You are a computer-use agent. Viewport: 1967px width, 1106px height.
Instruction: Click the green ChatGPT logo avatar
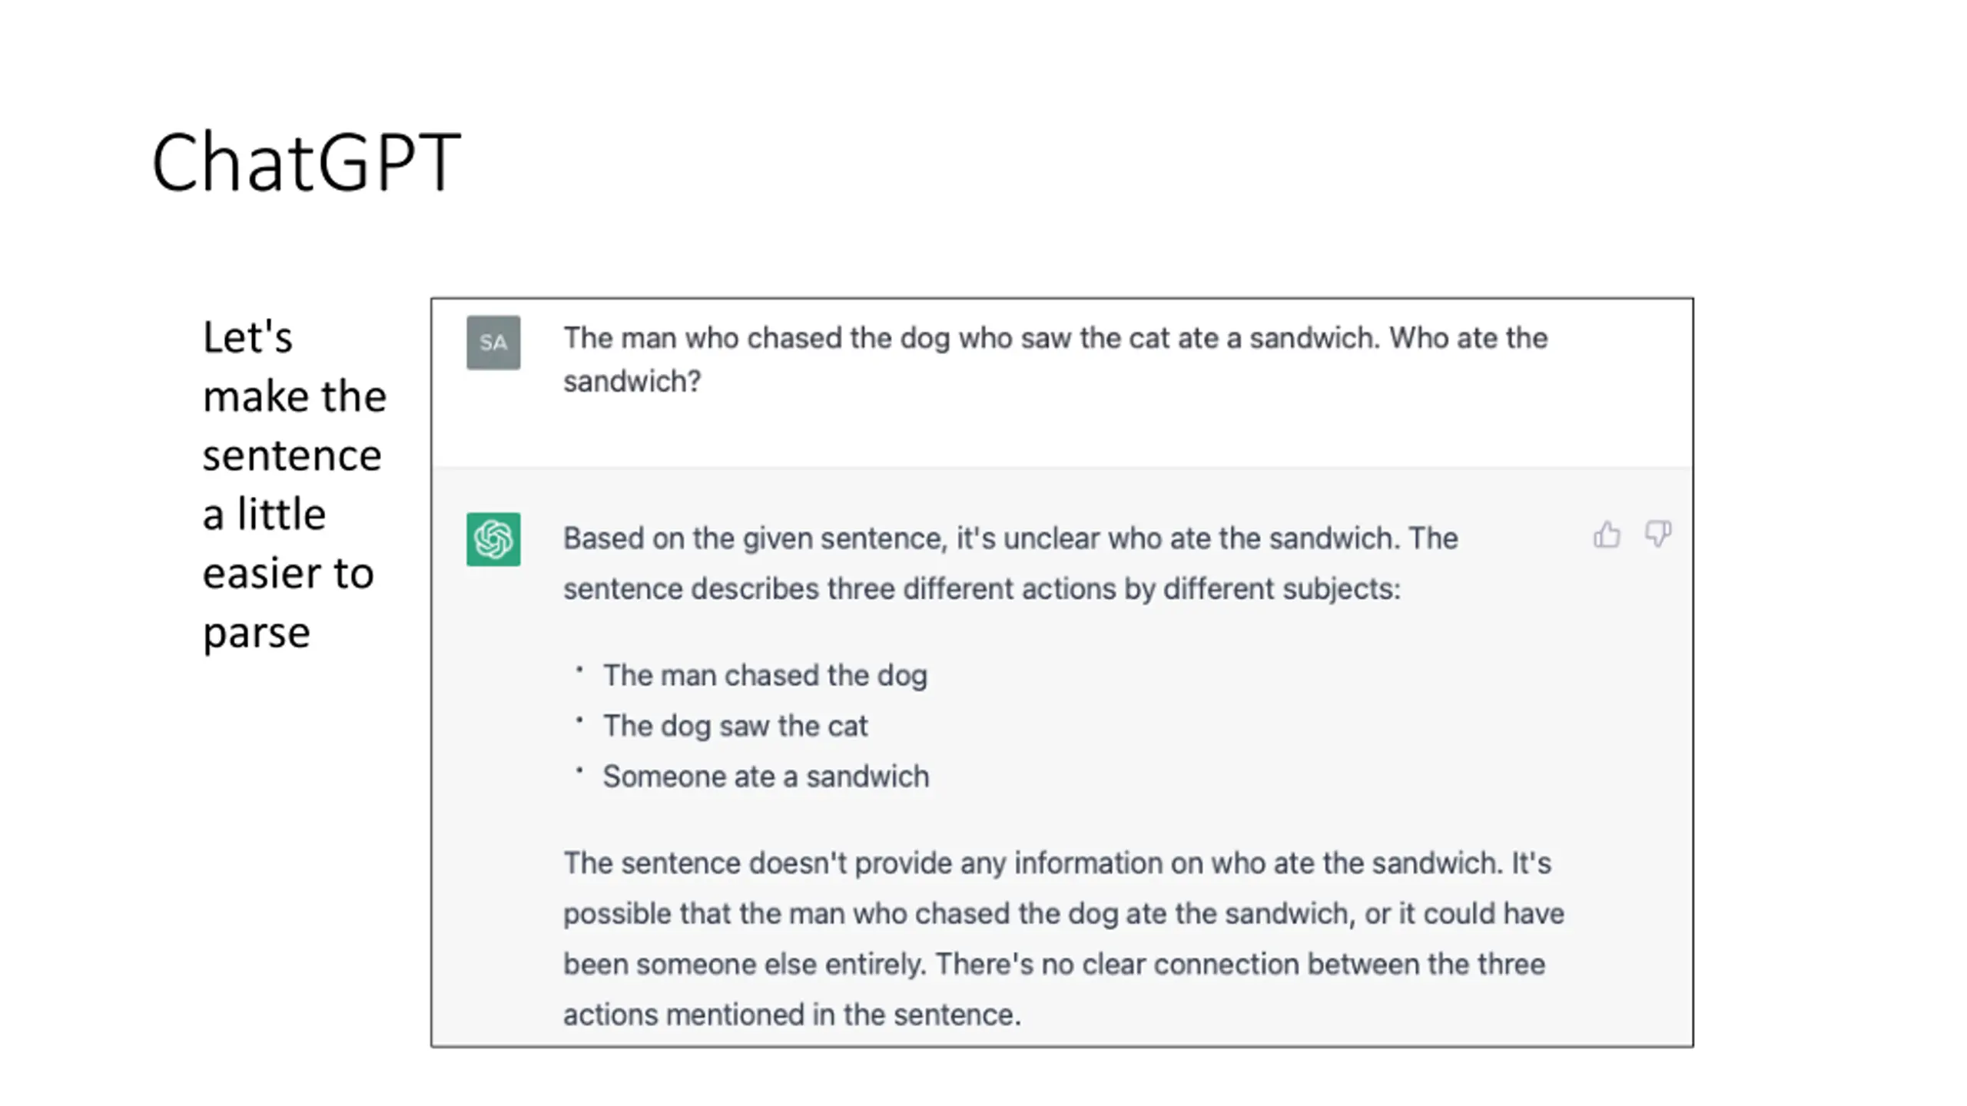click(x=493, y=539)
